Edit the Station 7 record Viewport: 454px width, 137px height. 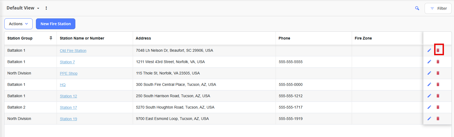point(429,62)
